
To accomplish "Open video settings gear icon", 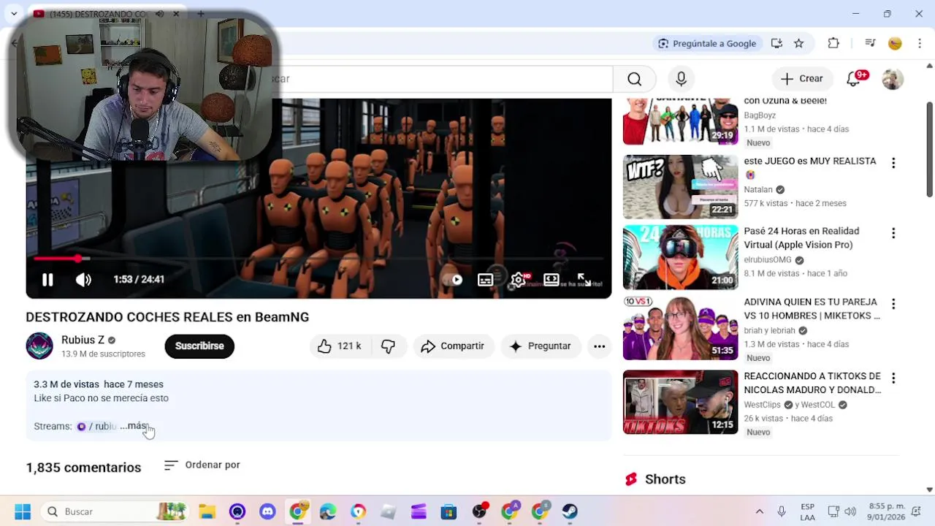I will [518, 280].
